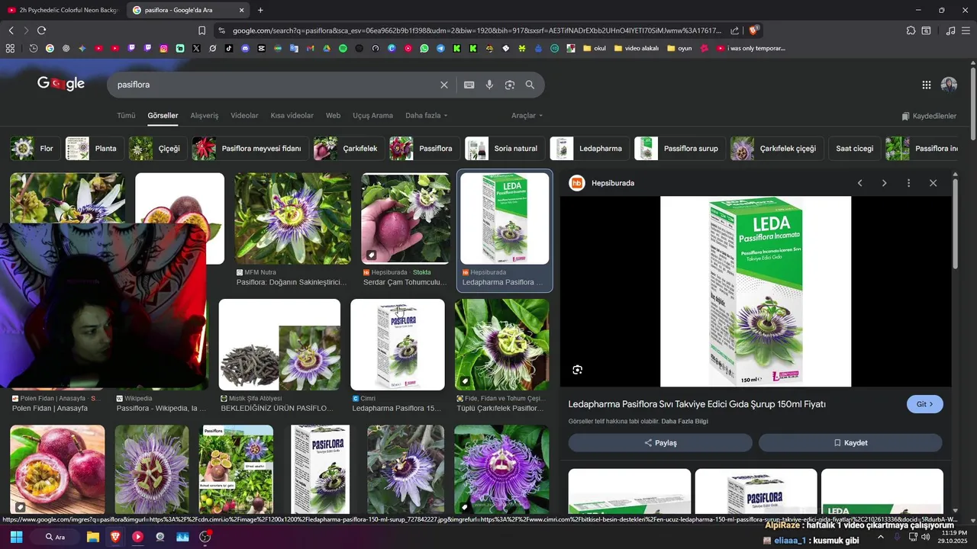
Task: Click the magnifier search button in the search box
Action: [x=530, y=85]
